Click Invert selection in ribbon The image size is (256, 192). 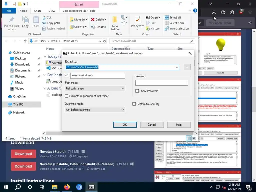tap(177, 28)
